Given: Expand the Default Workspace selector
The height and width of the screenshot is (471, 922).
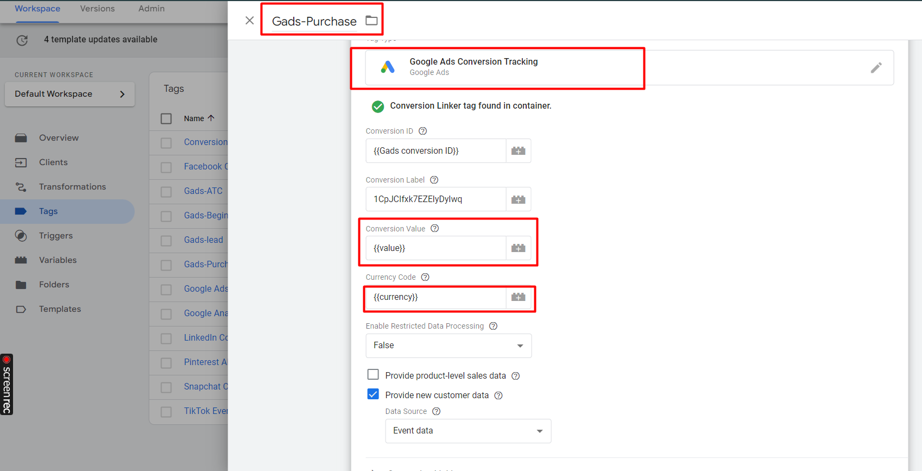Looking at the screenshot, I should click(x=70, y=94).
